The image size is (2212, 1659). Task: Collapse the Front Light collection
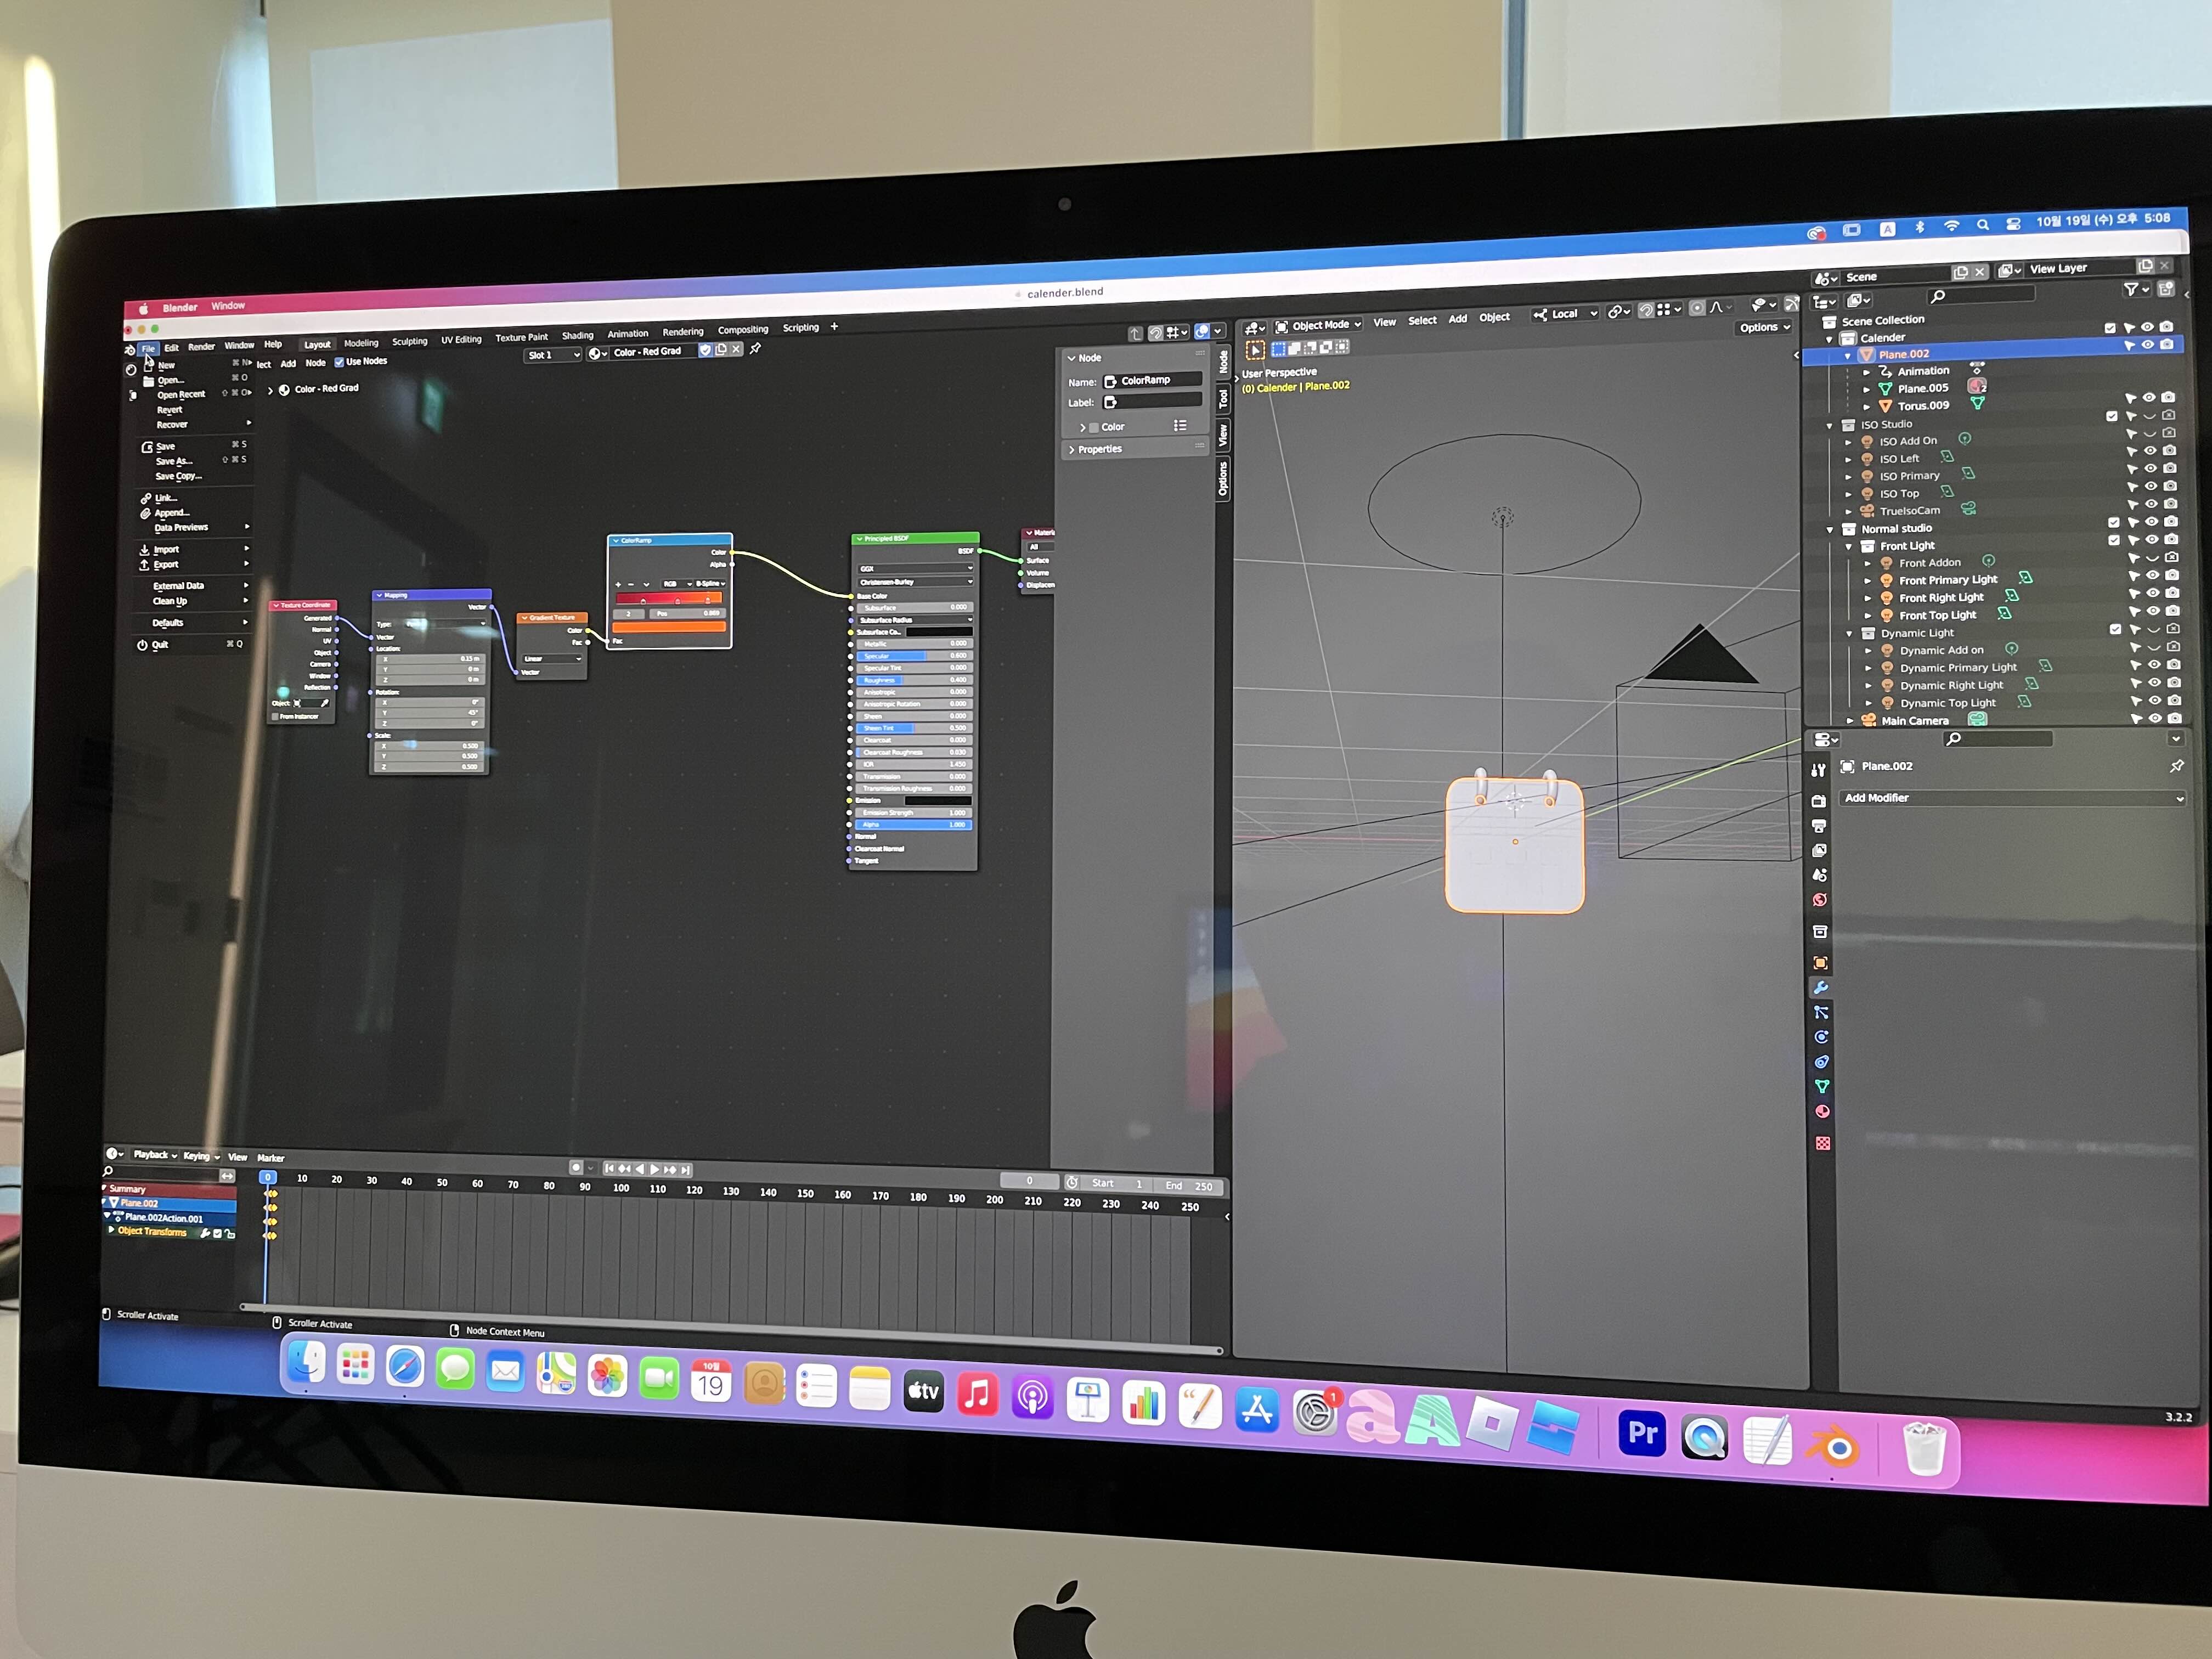coord(1848,546)
